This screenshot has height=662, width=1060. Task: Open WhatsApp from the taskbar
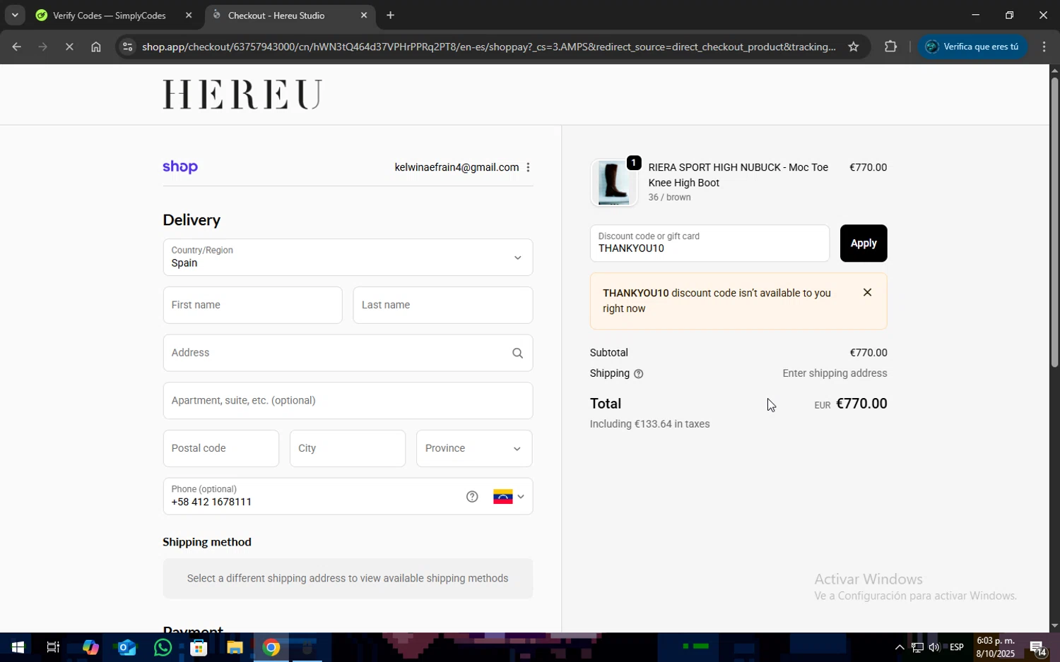[x=163, y=647]
